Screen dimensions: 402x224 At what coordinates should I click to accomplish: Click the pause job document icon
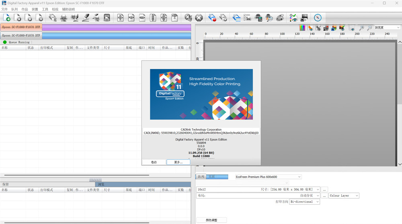[x=39, y=18]
